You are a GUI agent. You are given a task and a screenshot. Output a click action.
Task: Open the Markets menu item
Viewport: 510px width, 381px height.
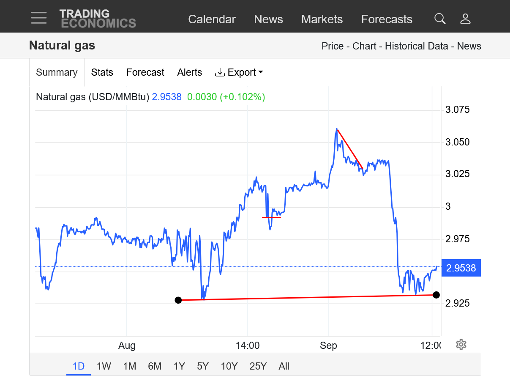point(322,19)
